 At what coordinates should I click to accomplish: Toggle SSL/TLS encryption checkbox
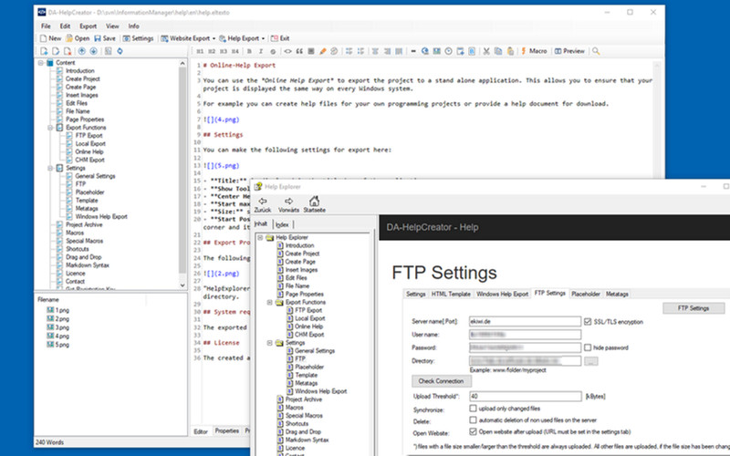(588, 320)
